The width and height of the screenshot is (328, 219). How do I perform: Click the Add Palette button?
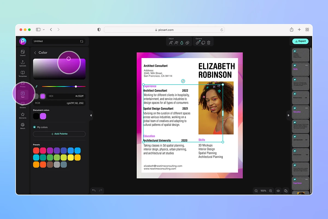[59, 134]
